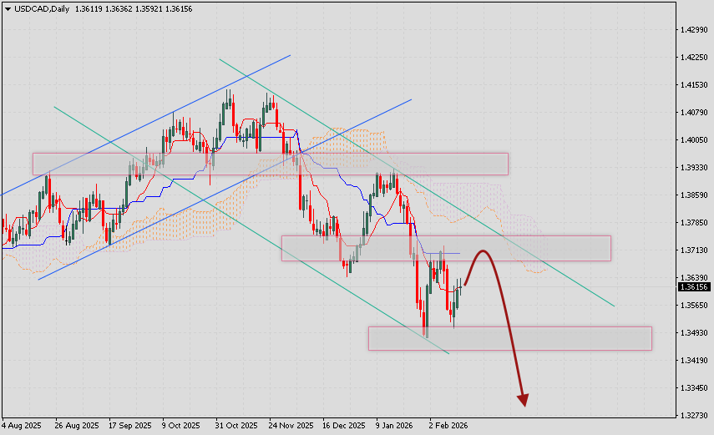Click the 2 Feb 2026 date label

[x=448, y=425]
